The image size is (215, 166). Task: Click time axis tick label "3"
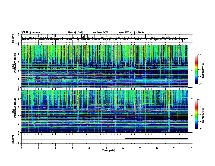(72, 148)
